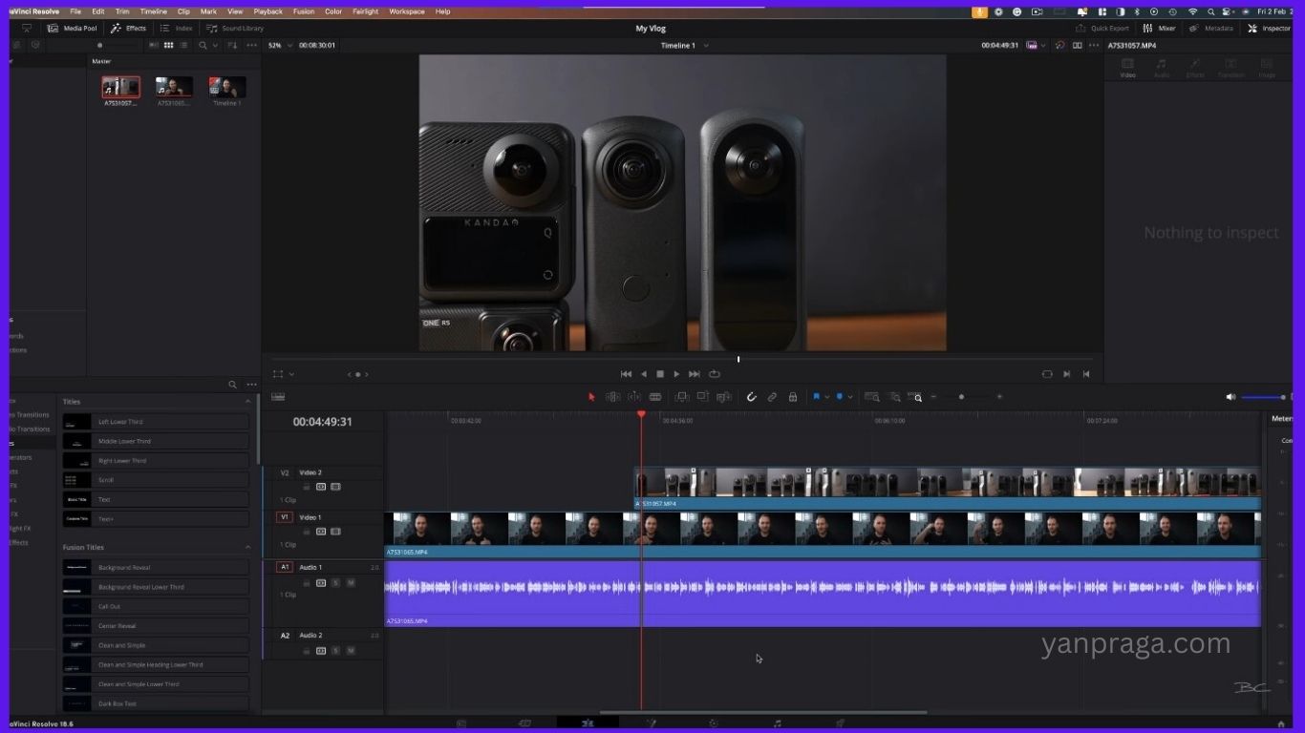
Task: Mute Audio 2 track with M
Action: (351, 651)
